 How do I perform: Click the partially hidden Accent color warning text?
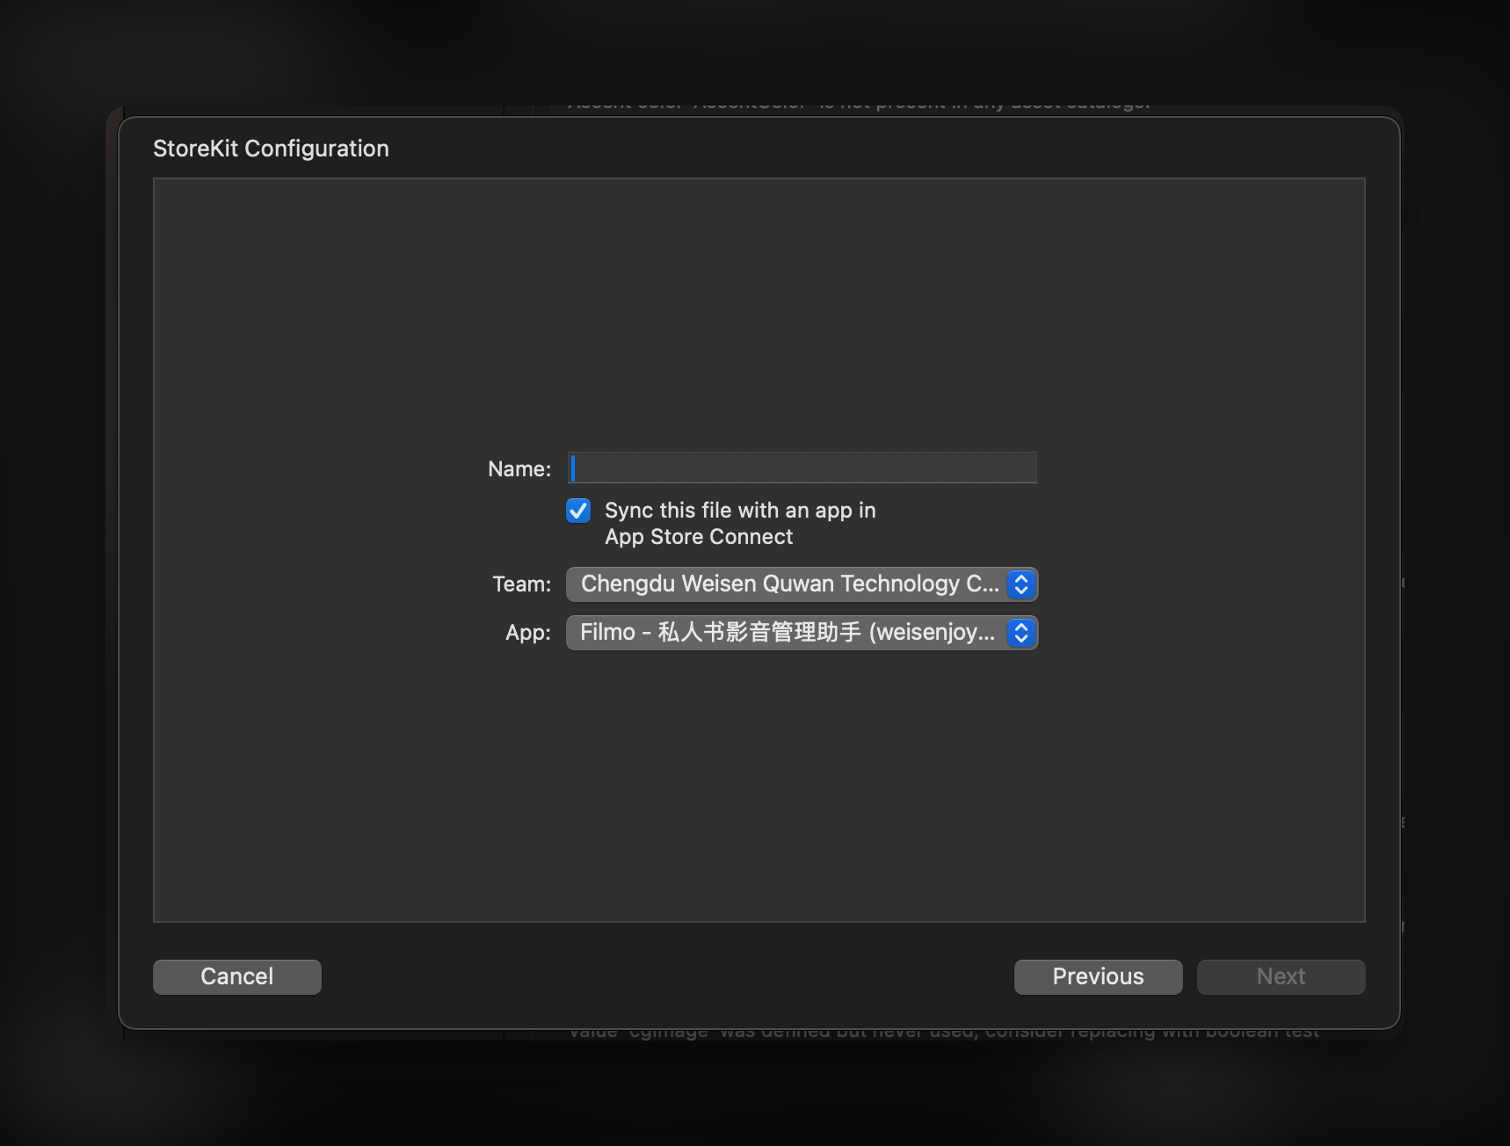coord(858,107)
